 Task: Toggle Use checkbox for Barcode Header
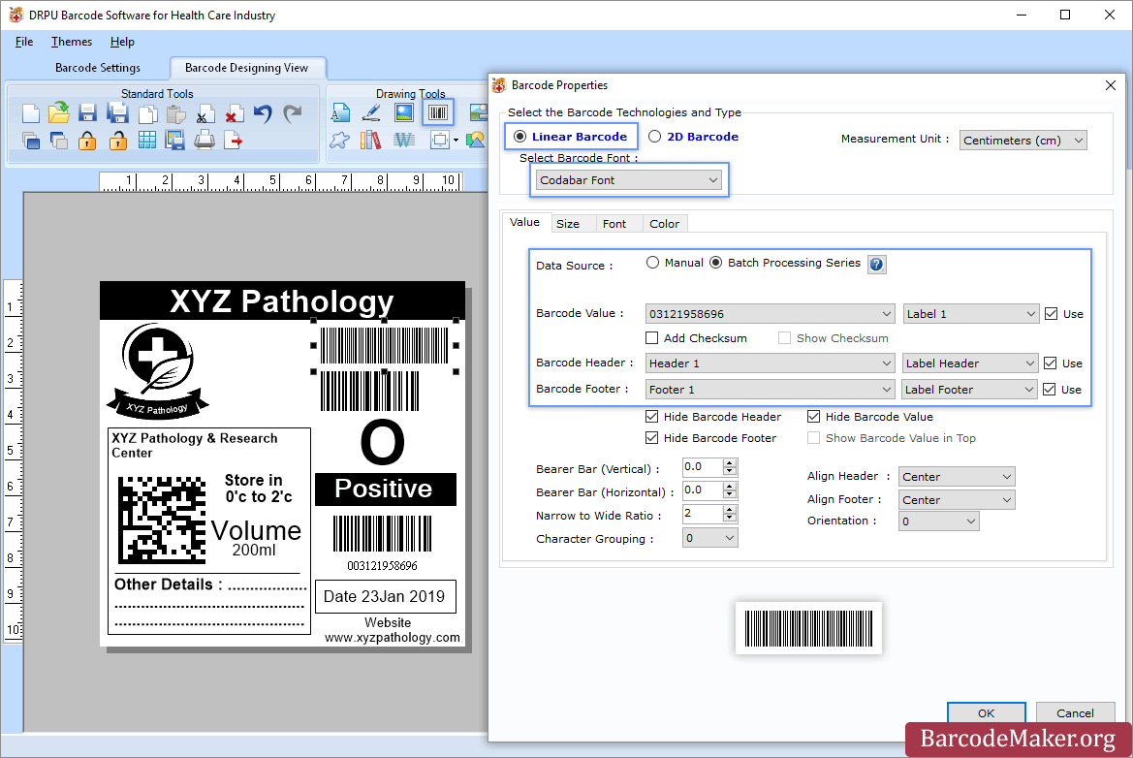(1051, 363)
